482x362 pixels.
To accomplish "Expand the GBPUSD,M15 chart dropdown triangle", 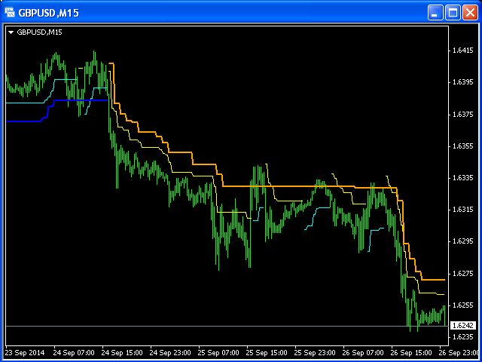I will (11, 32).
